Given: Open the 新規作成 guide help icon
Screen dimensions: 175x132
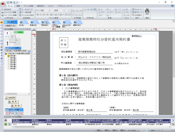Looking at the screenshot, I should tap(32, 22).
